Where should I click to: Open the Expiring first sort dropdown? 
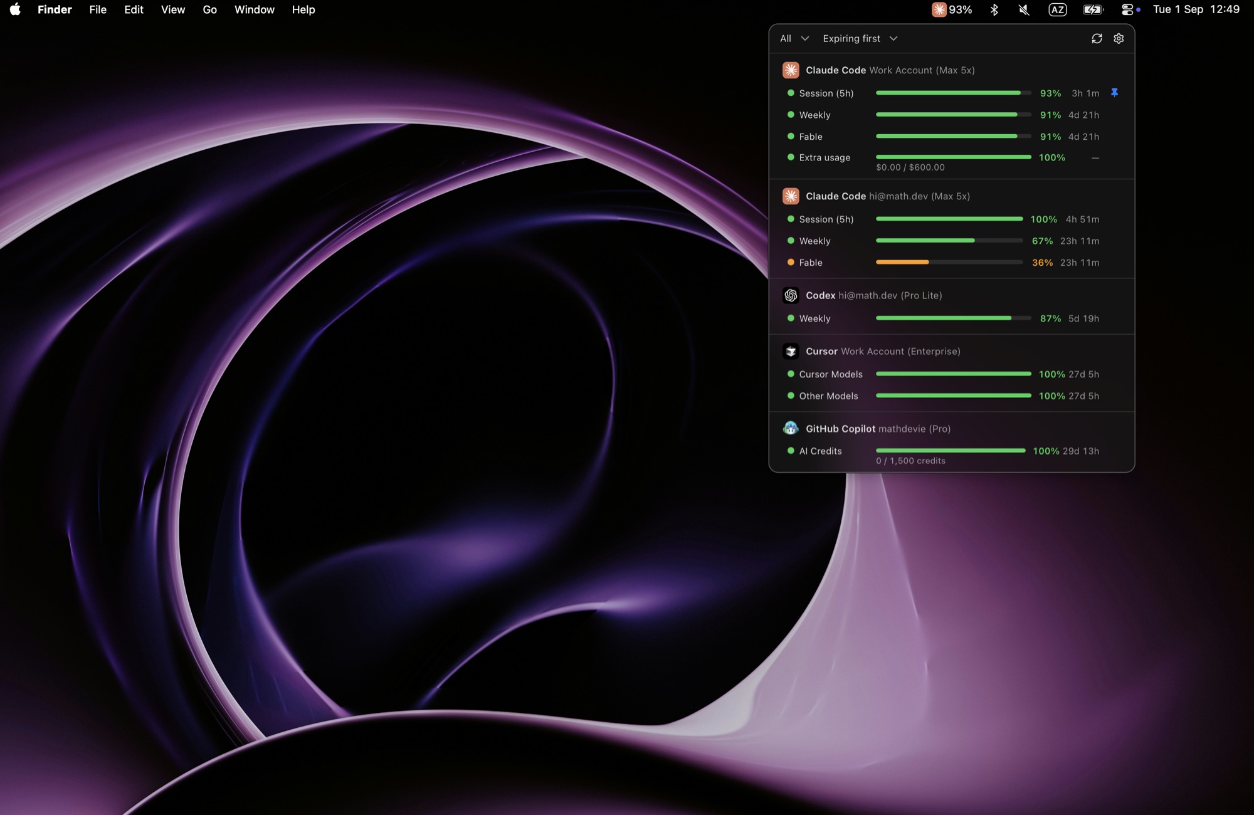pyautogui.click(x=860, y=38)
